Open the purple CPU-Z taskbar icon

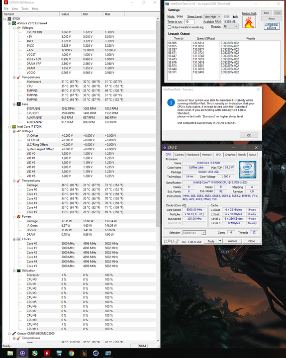click(x=22, y=353)
